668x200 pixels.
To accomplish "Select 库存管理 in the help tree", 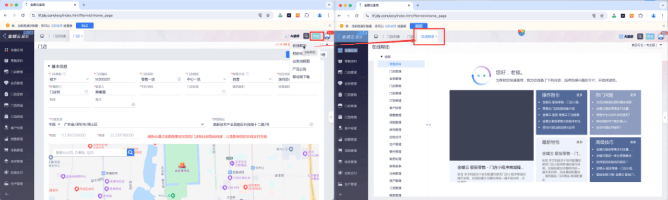I will click(x=395, y=130).
